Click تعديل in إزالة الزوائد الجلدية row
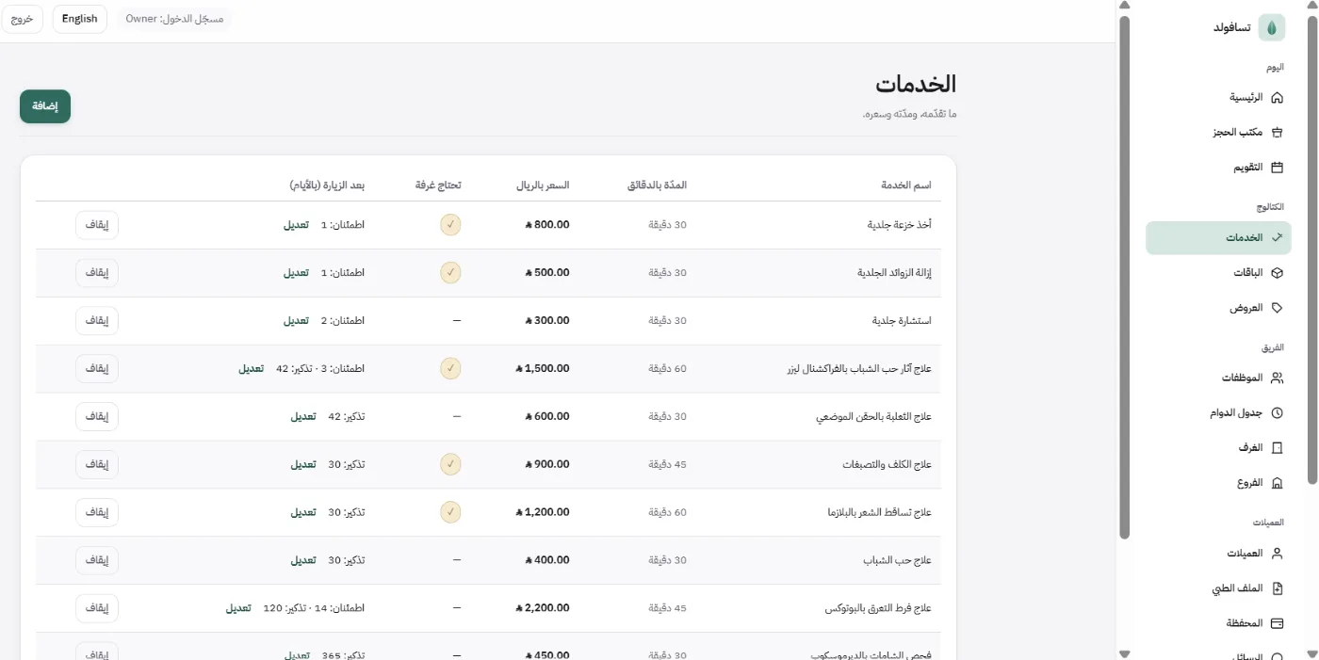Image resolution: width=1319 pixels, height=660 pixels. point(296,273)
